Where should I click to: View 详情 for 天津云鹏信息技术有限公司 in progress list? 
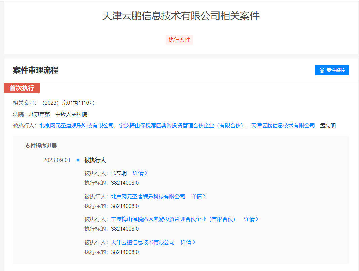tap(188, 242)
